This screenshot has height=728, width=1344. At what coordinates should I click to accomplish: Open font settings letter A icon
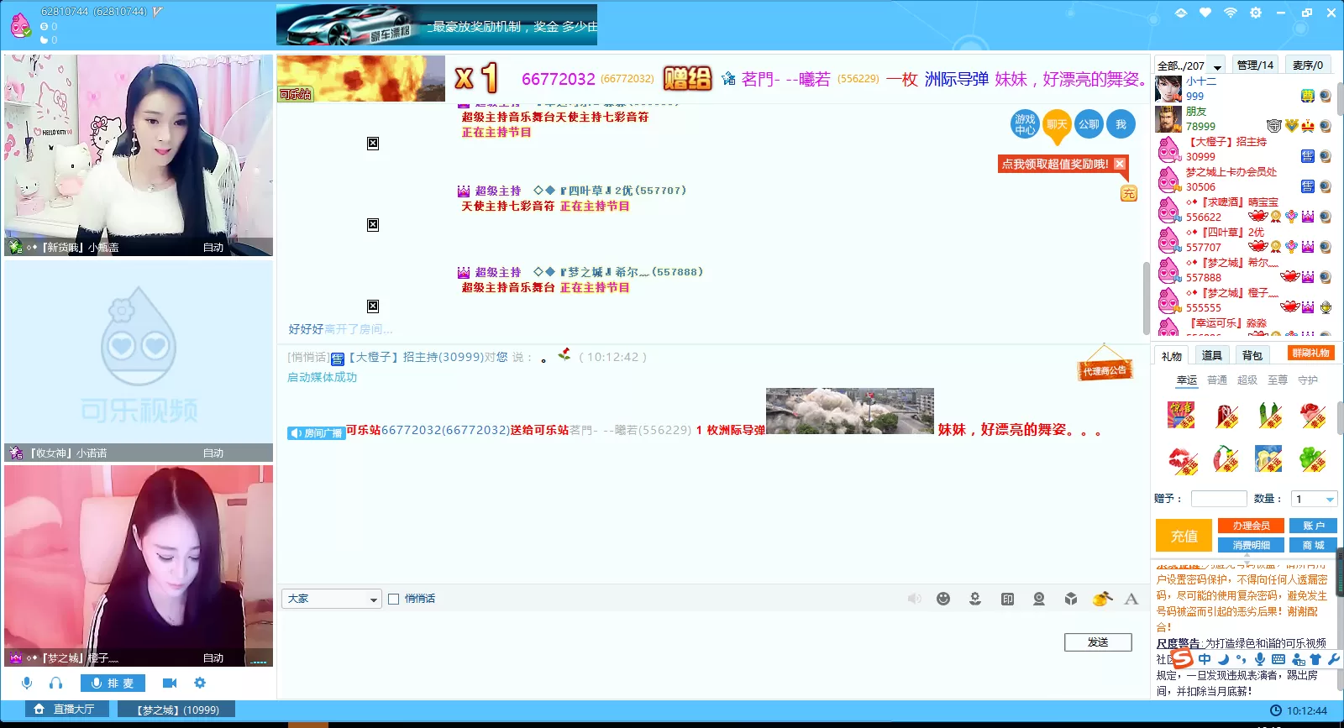(1131, 599)
